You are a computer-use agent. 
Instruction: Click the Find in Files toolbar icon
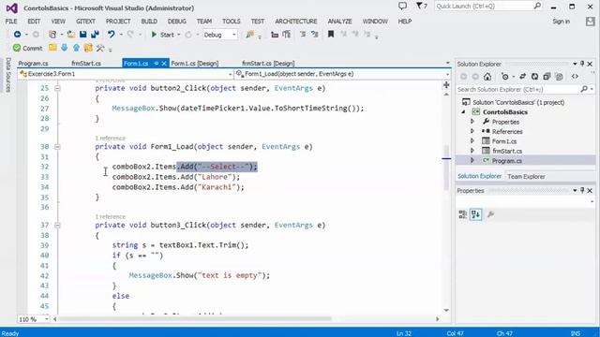[x=250, y=35]
